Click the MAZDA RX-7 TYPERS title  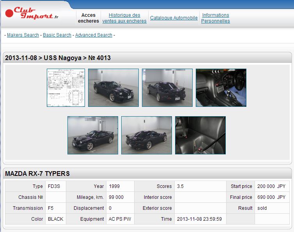click(x=37, y=174)
